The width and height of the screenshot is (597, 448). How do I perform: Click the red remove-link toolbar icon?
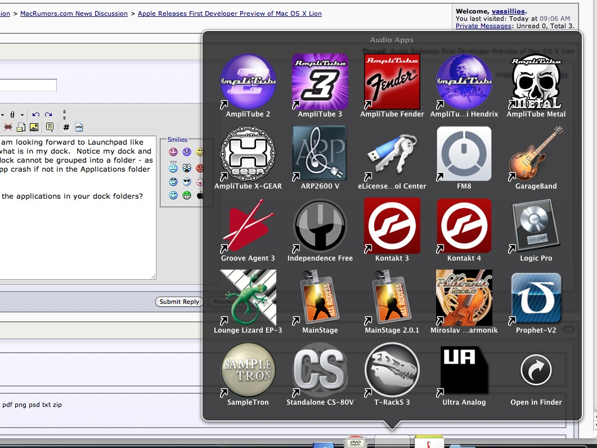click(8, 127)
